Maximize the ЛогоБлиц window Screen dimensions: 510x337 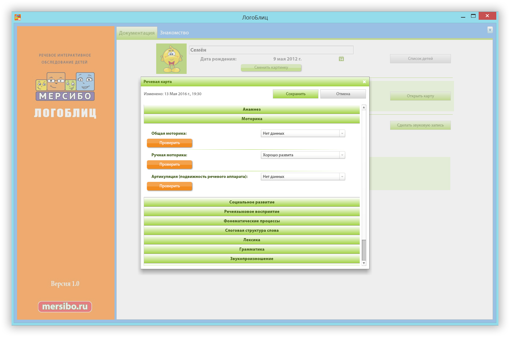[473, 16]
